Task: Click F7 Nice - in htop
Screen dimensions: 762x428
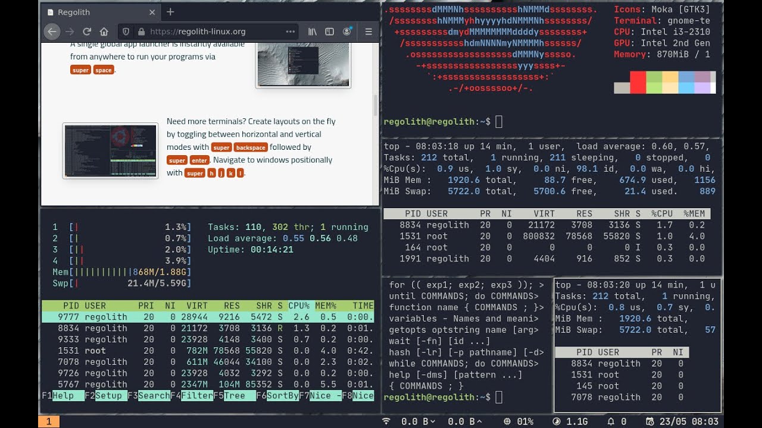Action: tap(320, 396)
